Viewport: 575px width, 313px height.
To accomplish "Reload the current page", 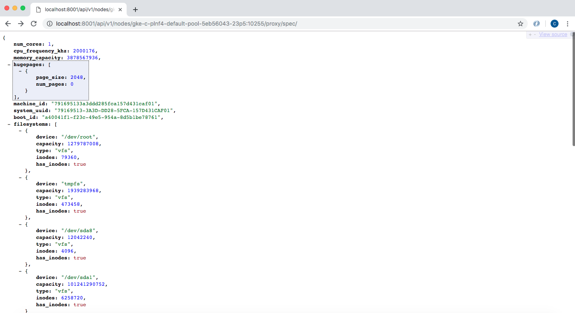I will [x=34, y=24].
